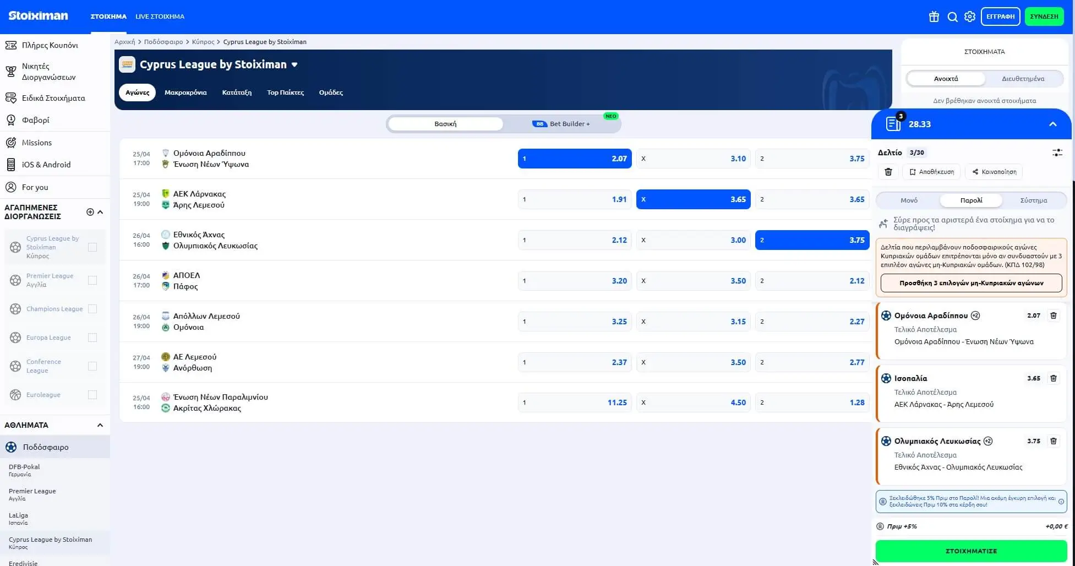This screenshot has width=1075, height=566.
Task: Tick the Europa League favorite checkbox
Action: click(x=92, y=338)
